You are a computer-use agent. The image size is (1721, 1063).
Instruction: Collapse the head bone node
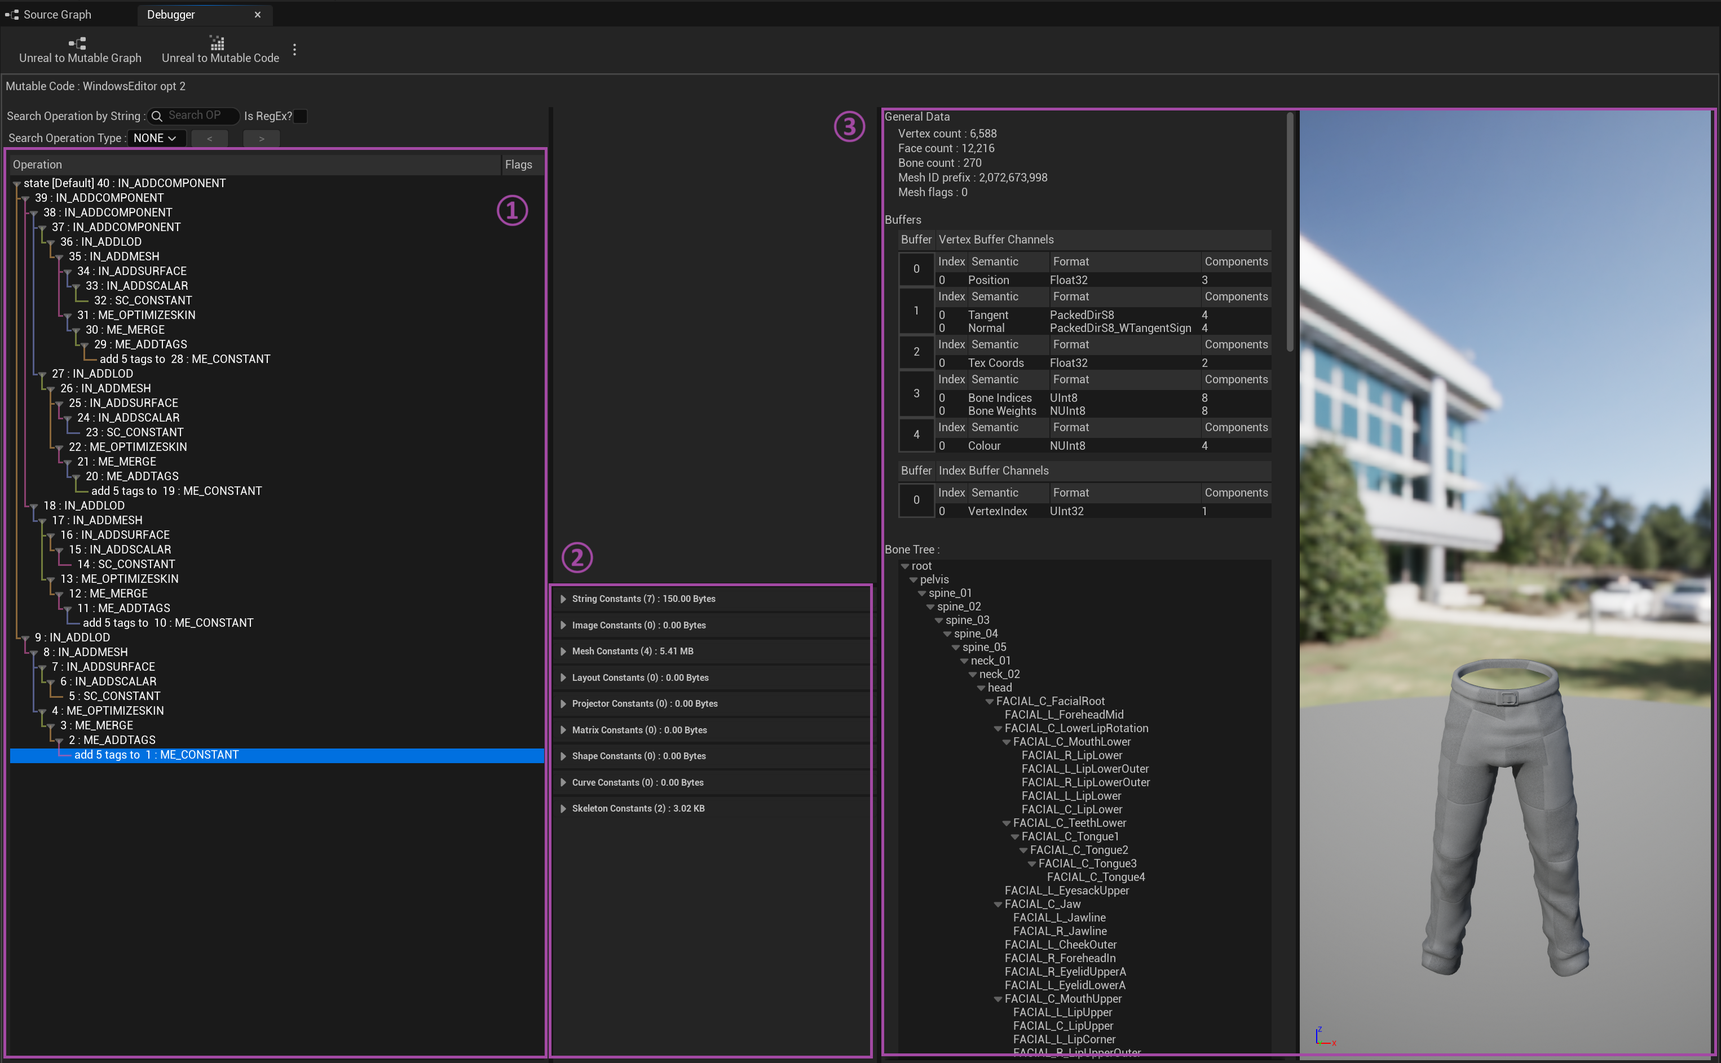coord(981,688)
